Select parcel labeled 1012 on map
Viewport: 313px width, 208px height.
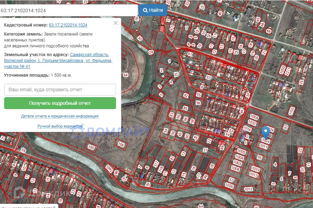pos(248,189)
